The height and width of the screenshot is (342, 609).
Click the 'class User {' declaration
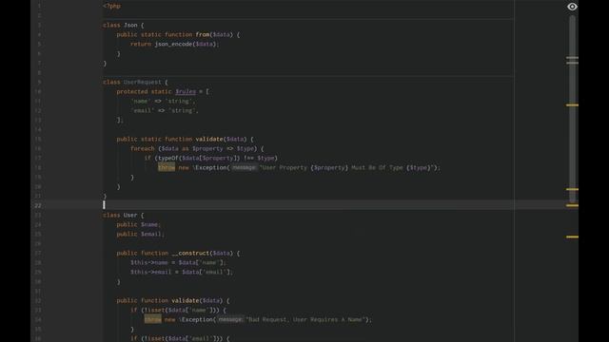click(x=124, y=216)
